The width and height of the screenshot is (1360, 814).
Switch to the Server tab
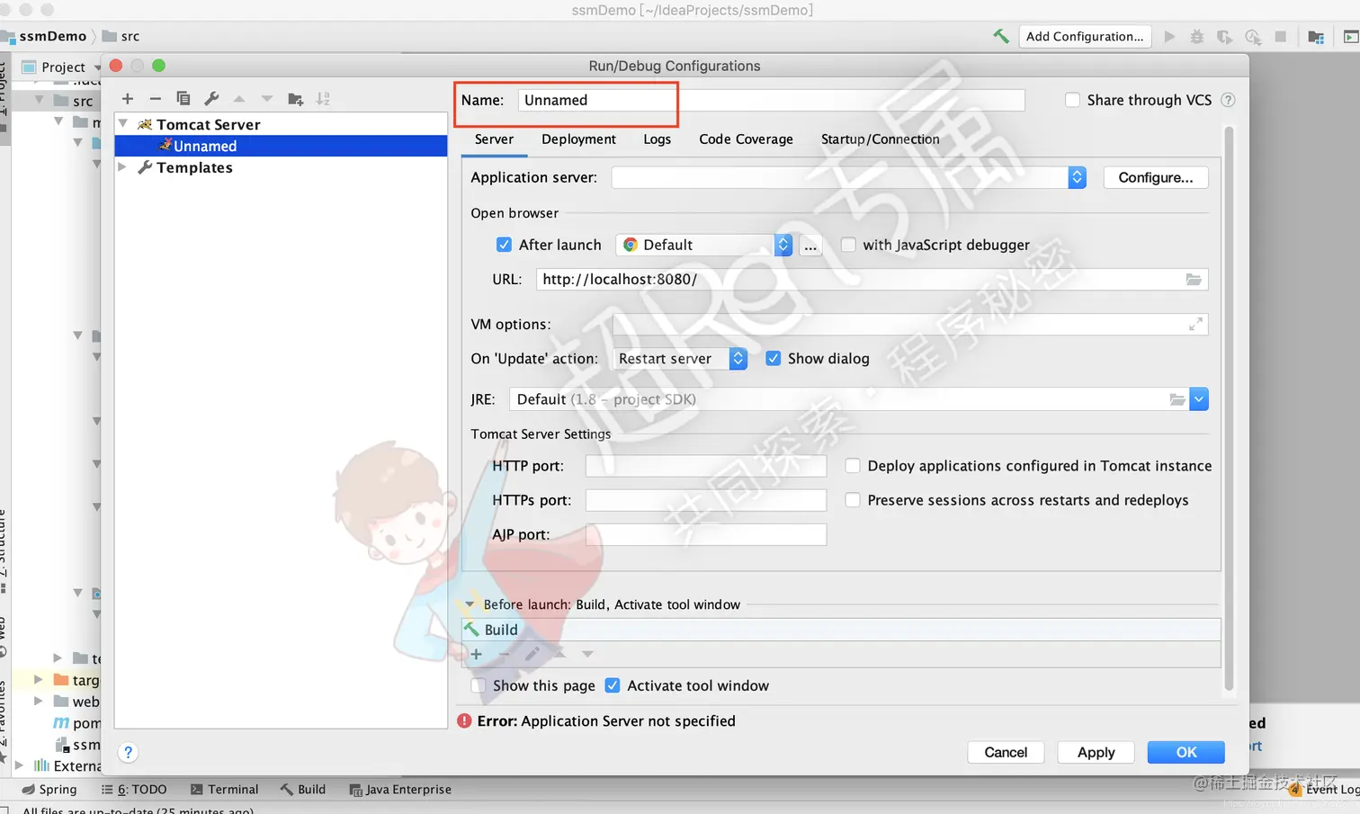pos(494,139)
